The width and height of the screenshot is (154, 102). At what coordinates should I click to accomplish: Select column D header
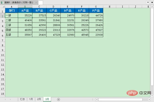coord(53,7)
